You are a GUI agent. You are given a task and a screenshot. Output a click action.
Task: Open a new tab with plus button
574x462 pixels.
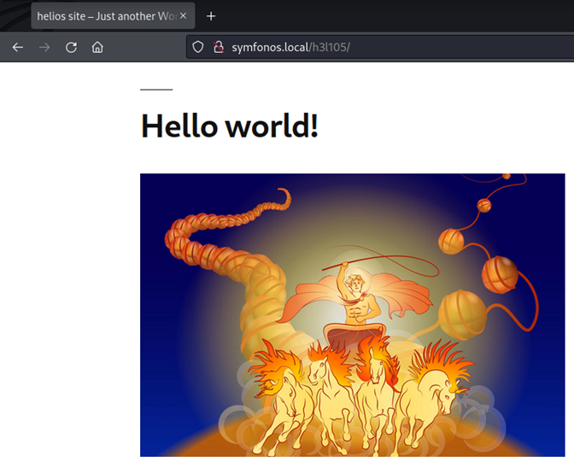click(211, 16)
